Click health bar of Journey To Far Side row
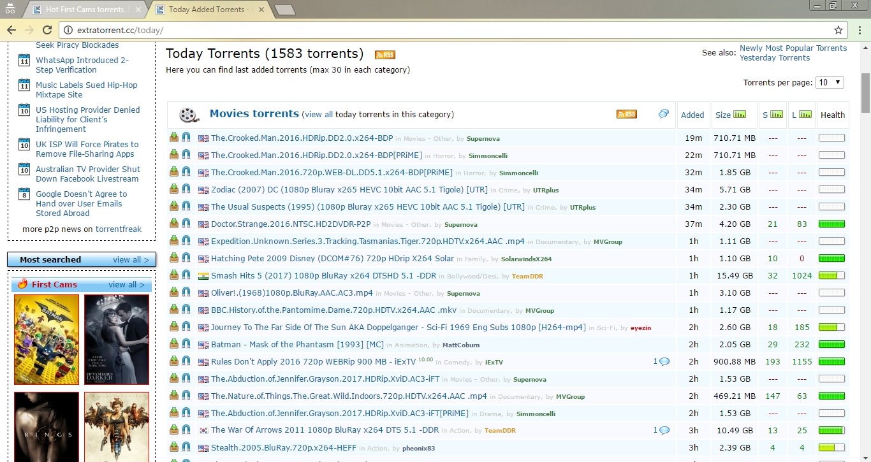871x462 pixels. pyautogui.click(x=831, y=327)
